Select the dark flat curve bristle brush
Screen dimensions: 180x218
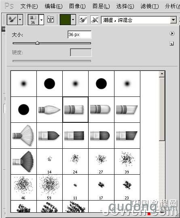(101, 136)
